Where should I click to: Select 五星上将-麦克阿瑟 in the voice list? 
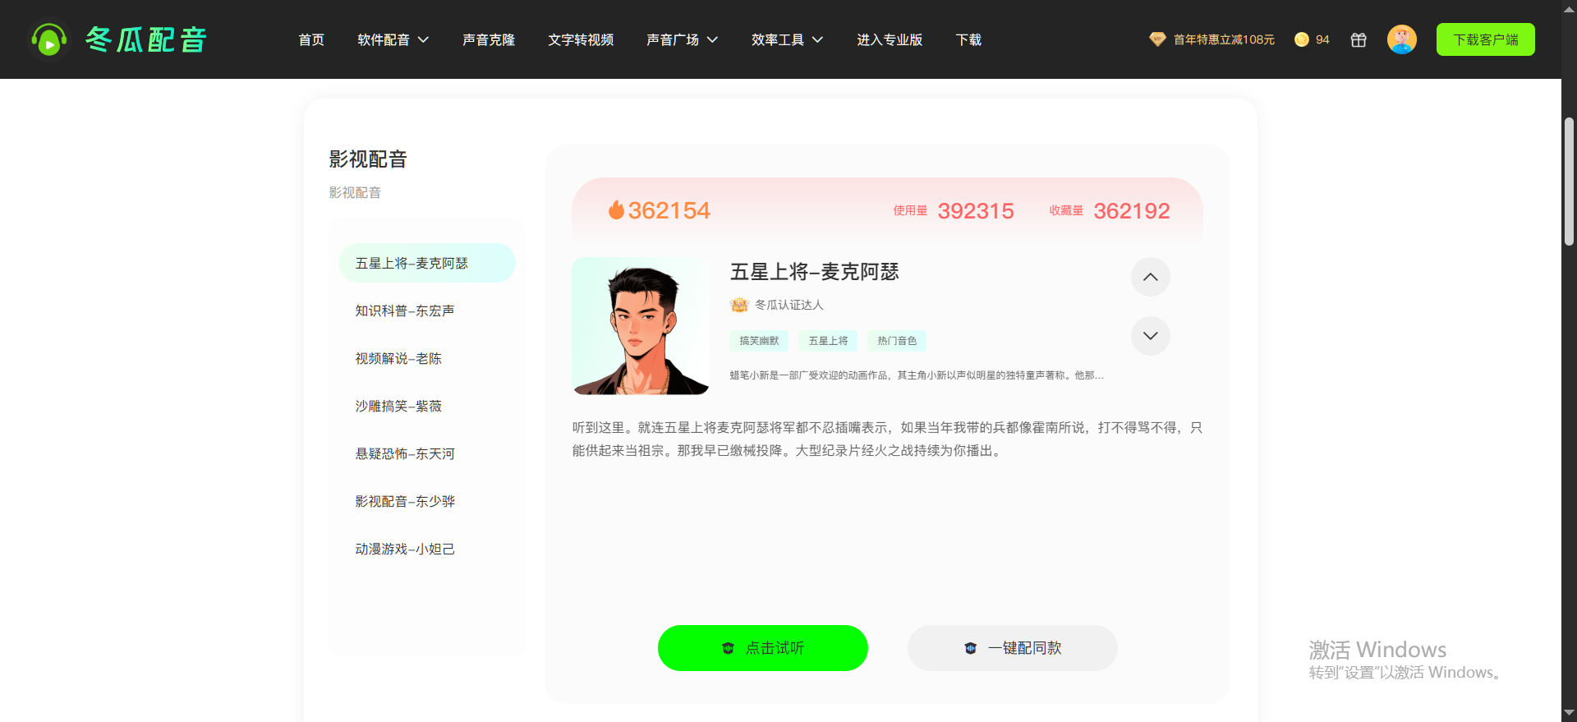pyautogui.click(x=427, y=263)
